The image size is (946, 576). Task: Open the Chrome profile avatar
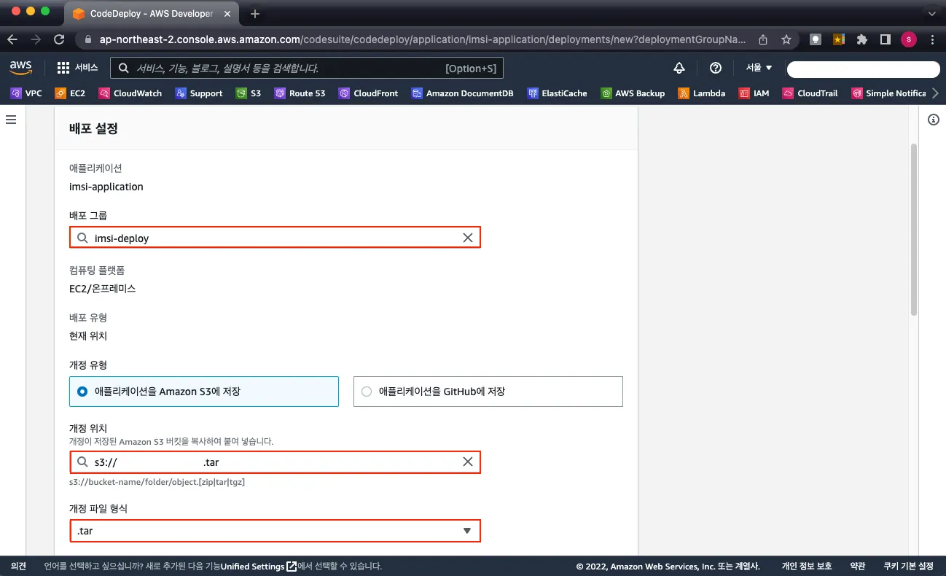(x=908, y=40)
